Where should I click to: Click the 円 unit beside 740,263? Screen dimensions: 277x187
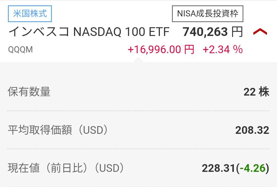(237, 32)
